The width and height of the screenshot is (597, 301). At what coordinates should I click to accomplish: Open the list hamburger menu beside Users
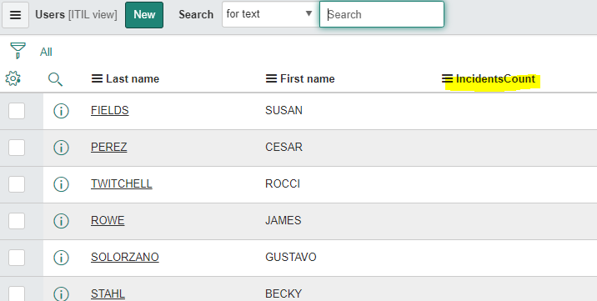click(15, 15)
